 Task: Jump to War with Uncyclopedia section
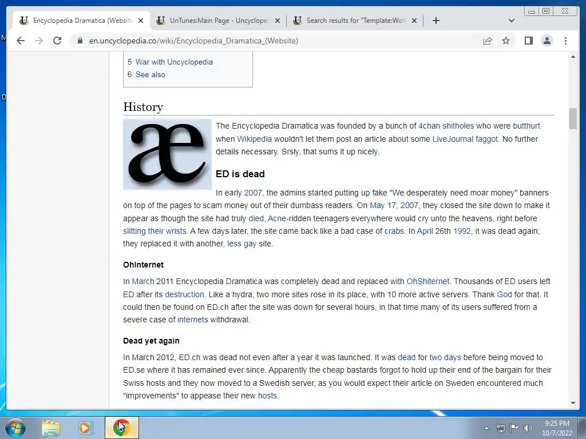174,62
